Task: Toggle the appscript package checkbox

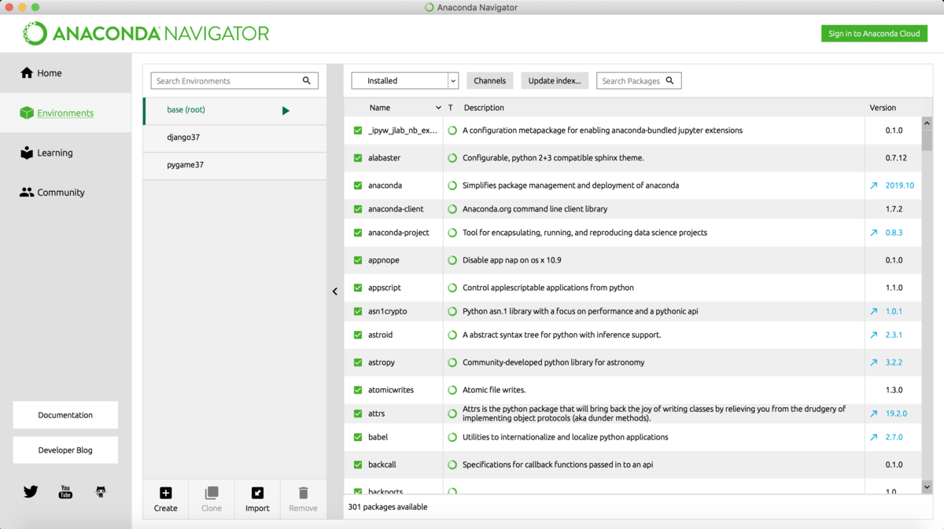Action: [358, 288]
